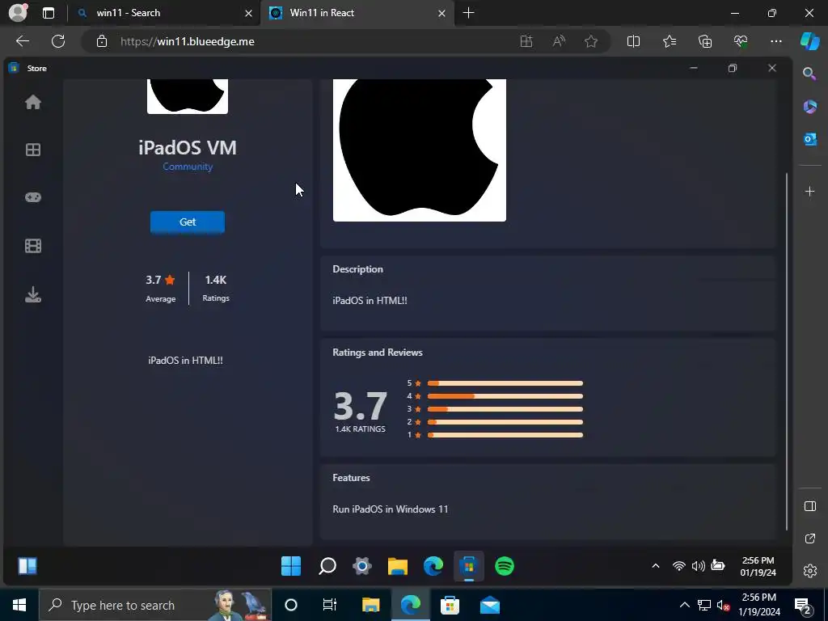Click the 1 star rating bar
Image resolution: width=828 pixels, height=621 pixels.
(505, 435)
